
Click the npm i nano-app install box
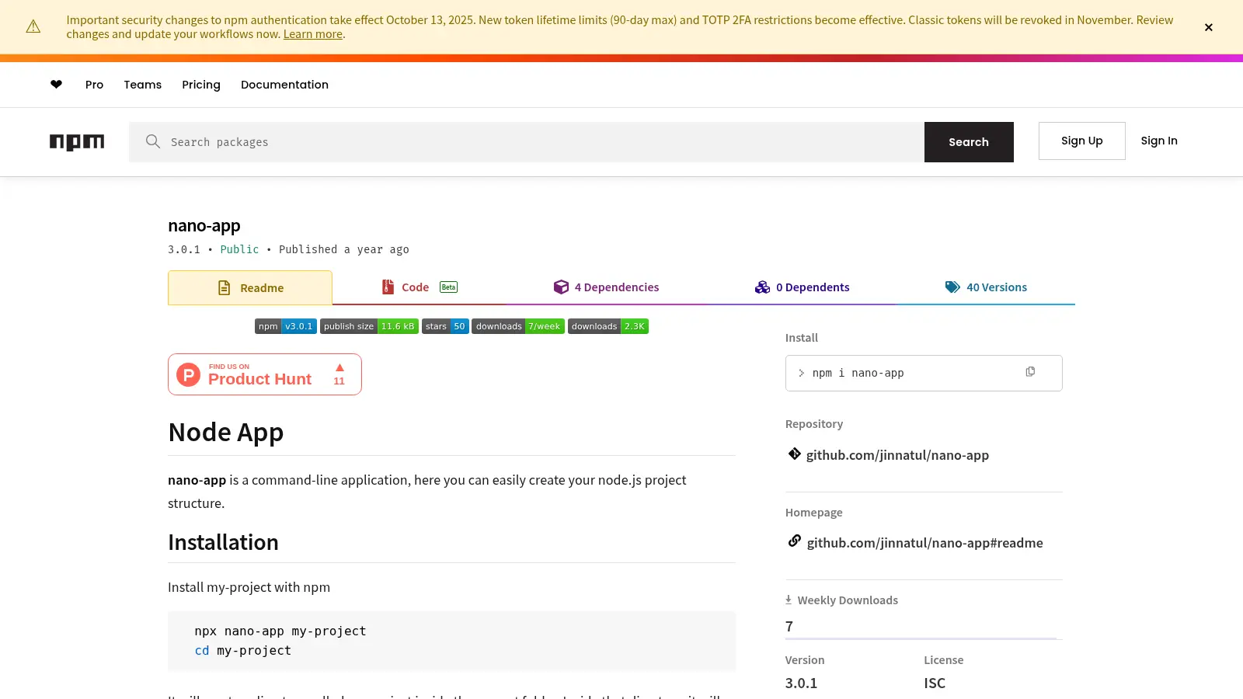[924, 373]
